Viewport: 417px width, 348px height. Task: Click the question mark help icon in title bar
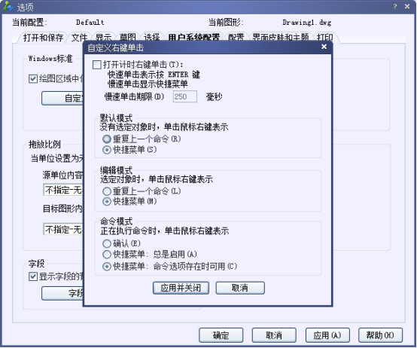(395, 7)
